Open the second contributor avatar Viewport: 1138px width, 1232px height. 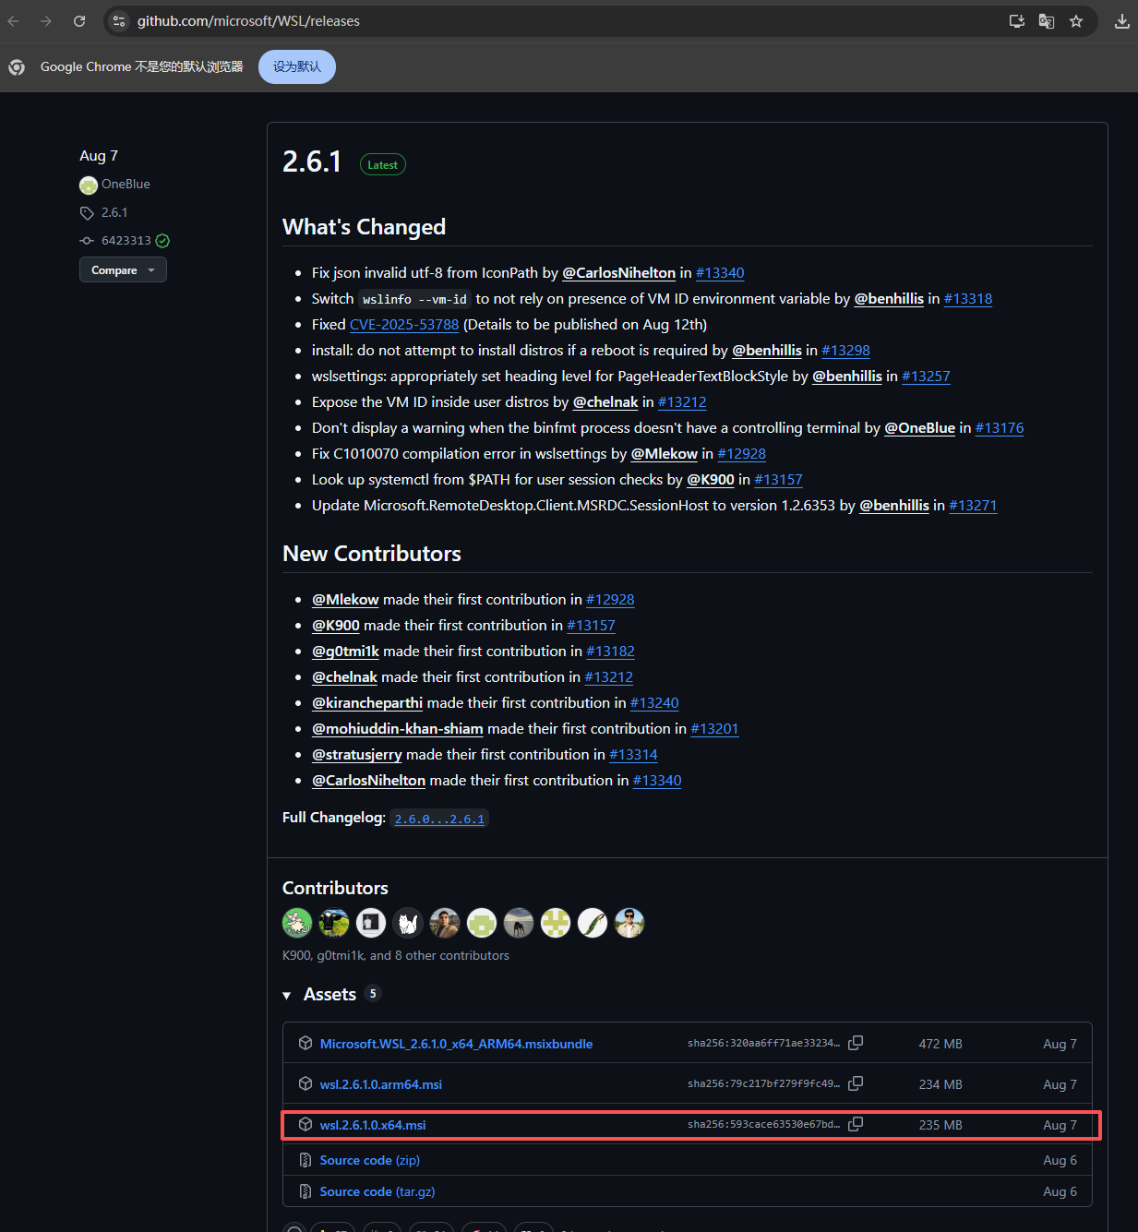pos(334,923)
